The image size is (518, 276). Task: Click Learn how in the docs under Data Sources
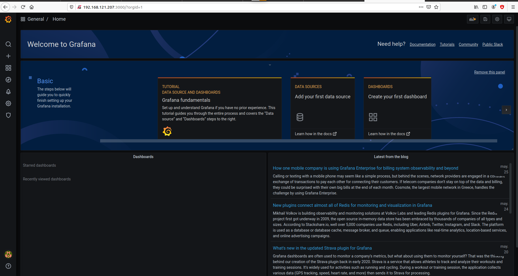[x=316, y=134]
